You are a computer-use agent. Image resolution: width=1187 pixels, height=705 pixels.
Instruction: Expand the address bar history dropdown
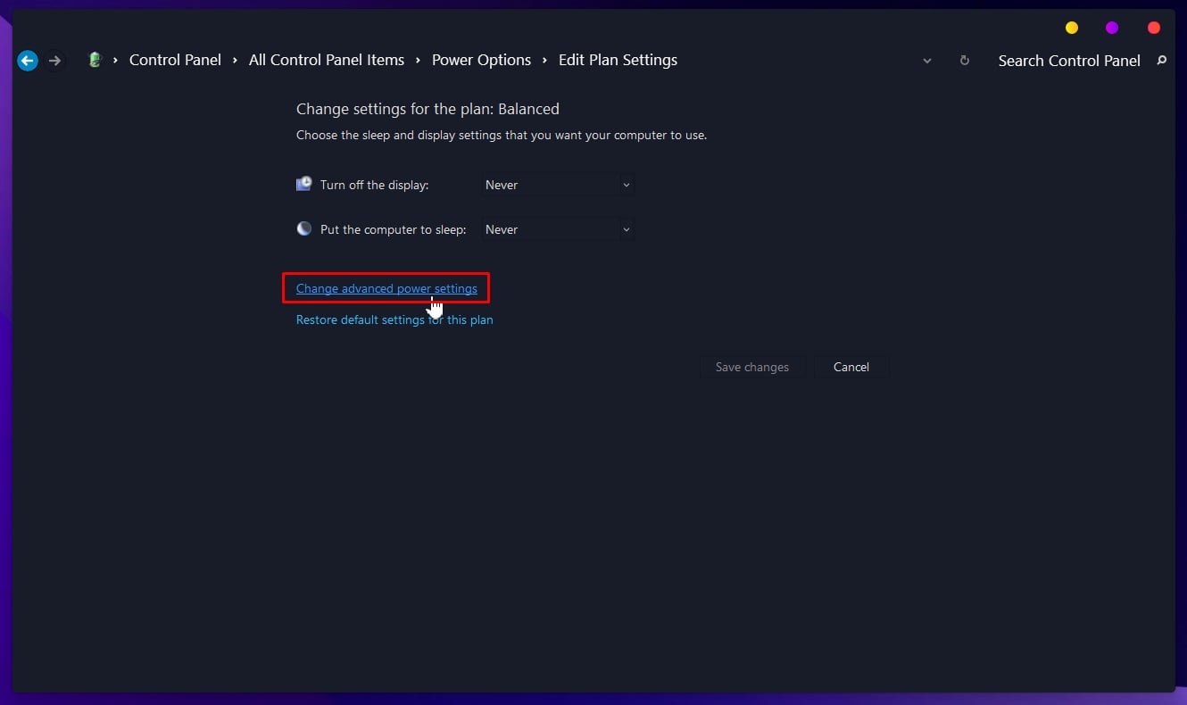click(x=927, y=61)
